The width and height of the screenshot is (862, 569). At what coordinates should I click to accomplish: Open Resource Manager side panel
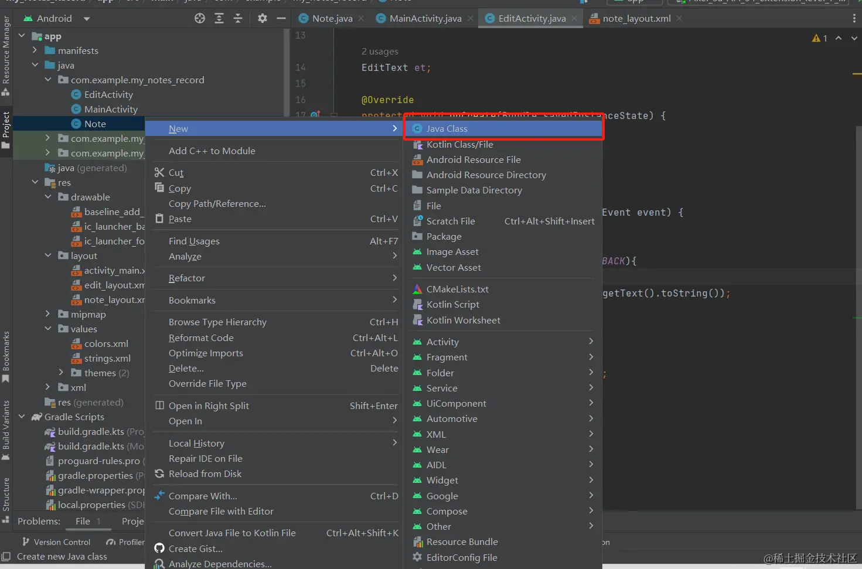pyautogui.click(x=6, y=56)
